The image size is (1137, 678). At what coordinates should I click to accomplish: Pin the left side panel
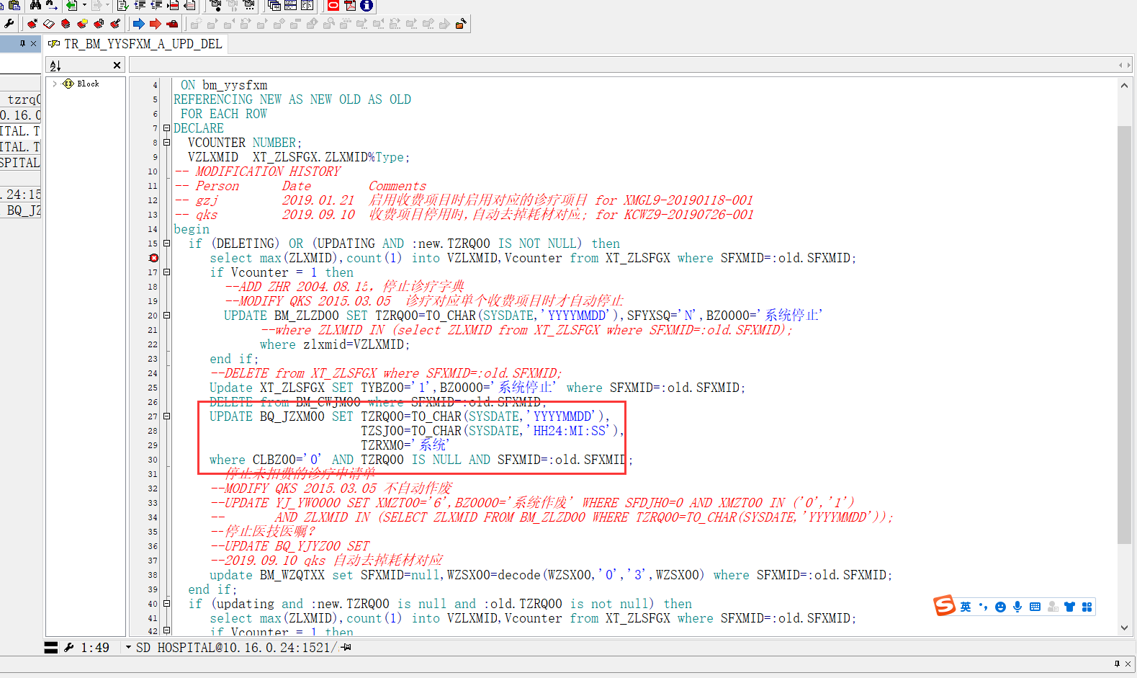23,43
